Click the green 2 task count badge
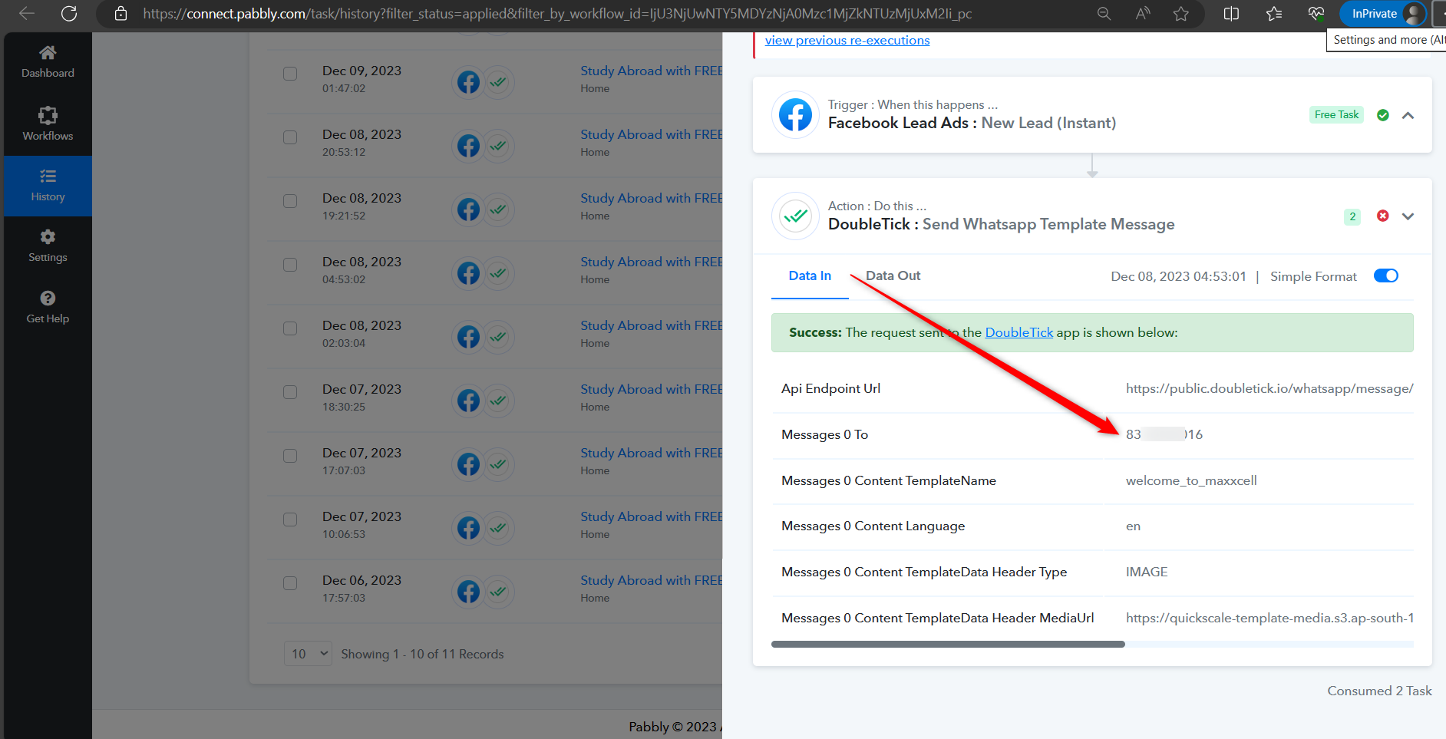Viewport: 1446px width, 739px height. pyautogui.click(x=1352, y=216)
